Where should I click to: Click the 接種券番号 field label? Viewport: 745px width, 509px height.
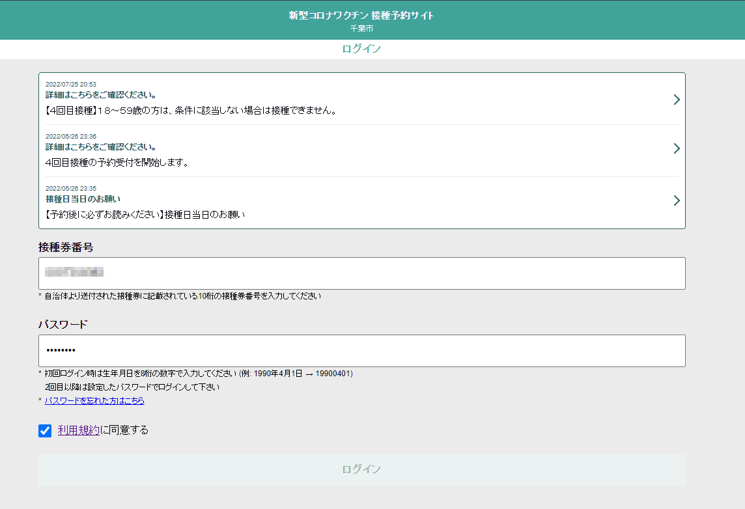(x=66, y=247)
